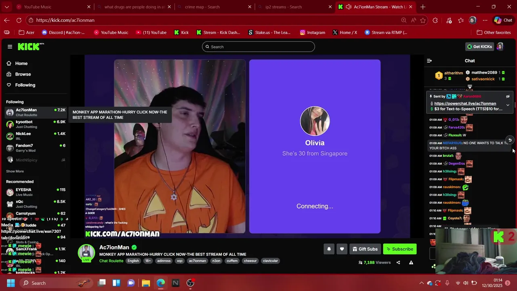This screenshot has width=517, height=291.
Task: Click the adinross stream tag
Action: [x=164, y=261]
